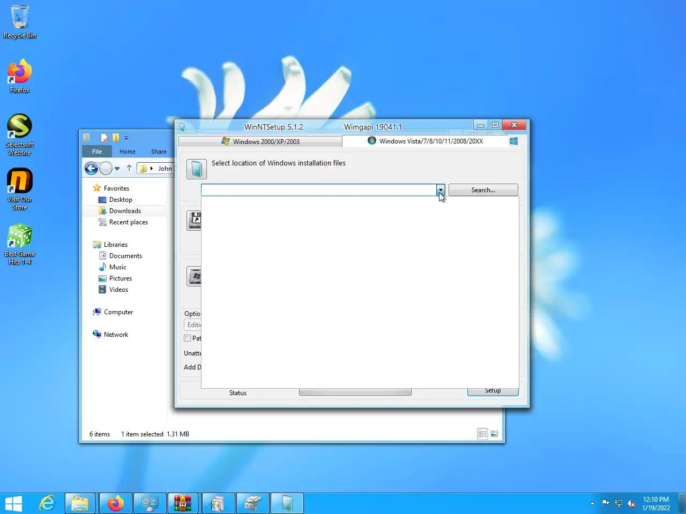Open the WinRAR icon on the taskbar

click(183, 503)
